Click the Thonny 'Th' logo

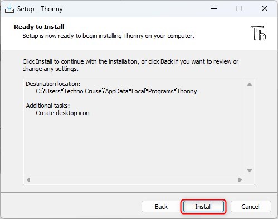pyautogui.click(x=259, y=33)
